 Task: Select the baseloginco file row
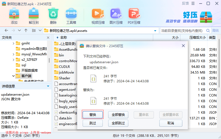66,95
